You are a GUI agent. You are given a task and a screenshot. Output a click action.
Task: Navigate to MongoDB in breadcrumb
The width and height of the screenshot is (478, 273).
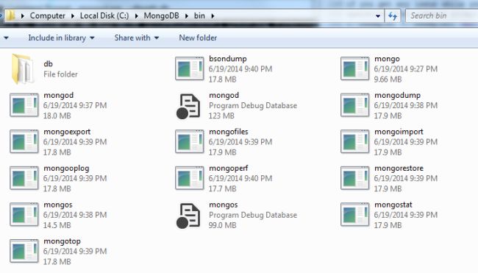(161, 15)
